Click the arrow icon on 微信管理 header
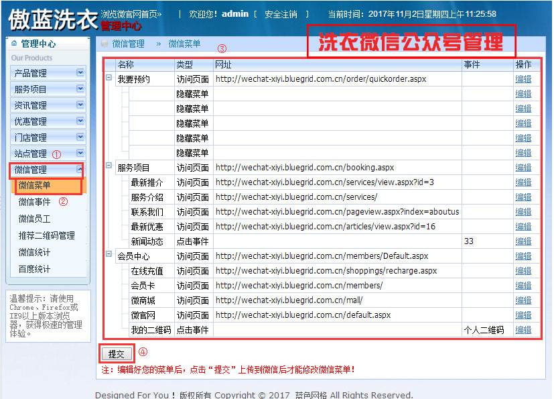 point(79,169)
